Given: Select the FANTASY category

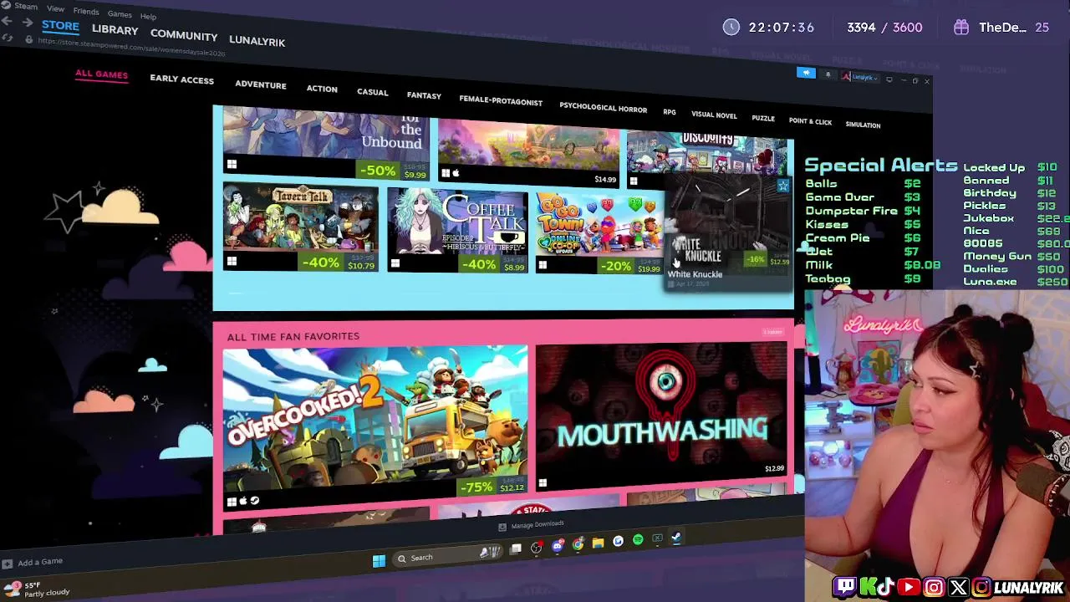Looking at the screenshot, I should tap(424, 95).
